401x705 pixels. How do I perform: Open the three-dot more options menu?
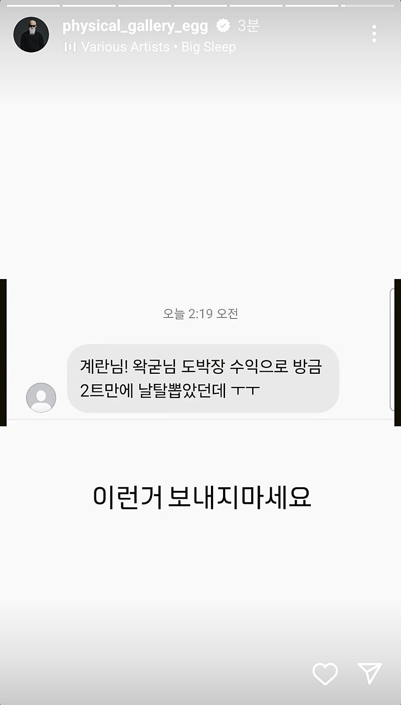374,33
